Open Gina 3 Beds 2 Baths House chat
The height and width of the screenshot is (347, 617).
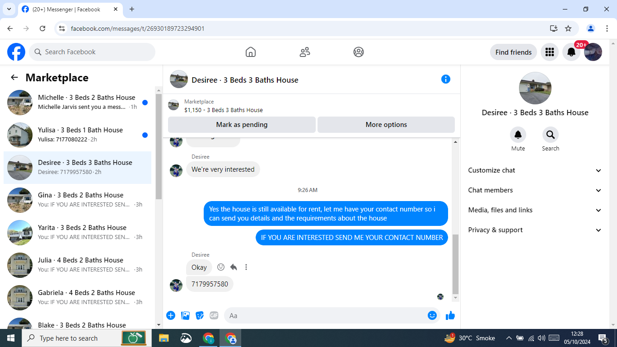tap(78, 200)
